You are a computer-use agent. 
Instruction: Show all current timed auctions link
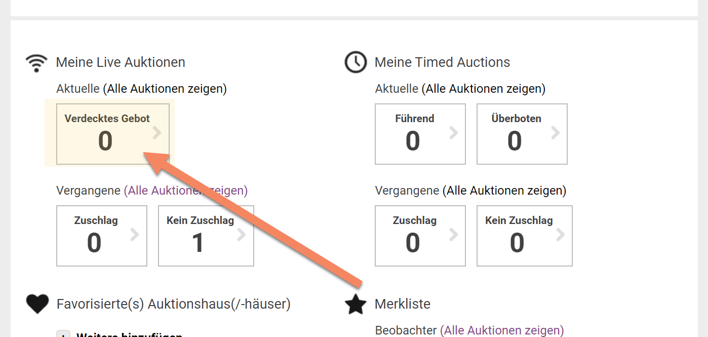point(484,89)
